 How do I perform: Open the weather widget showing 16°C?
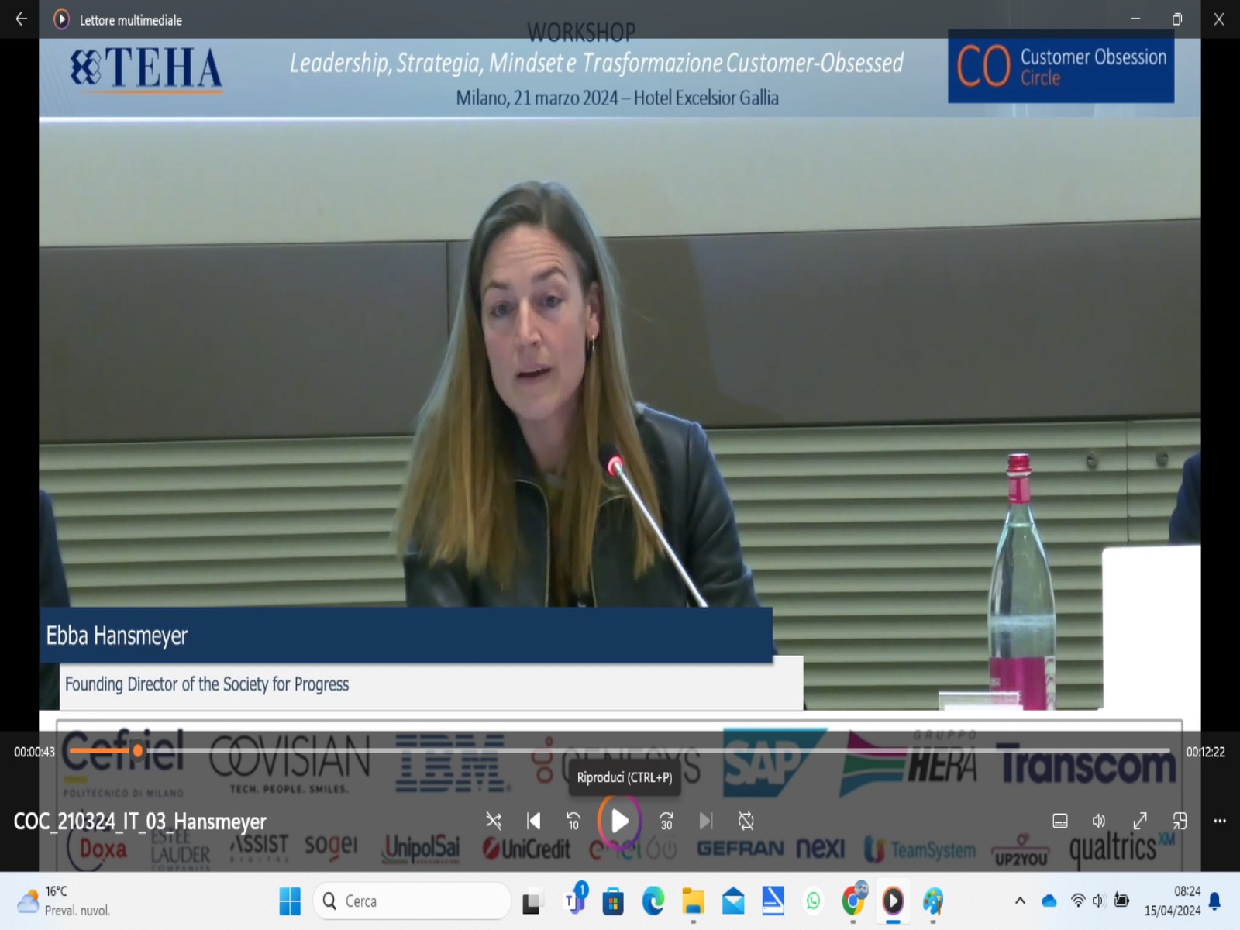click(x=65, y=901)
